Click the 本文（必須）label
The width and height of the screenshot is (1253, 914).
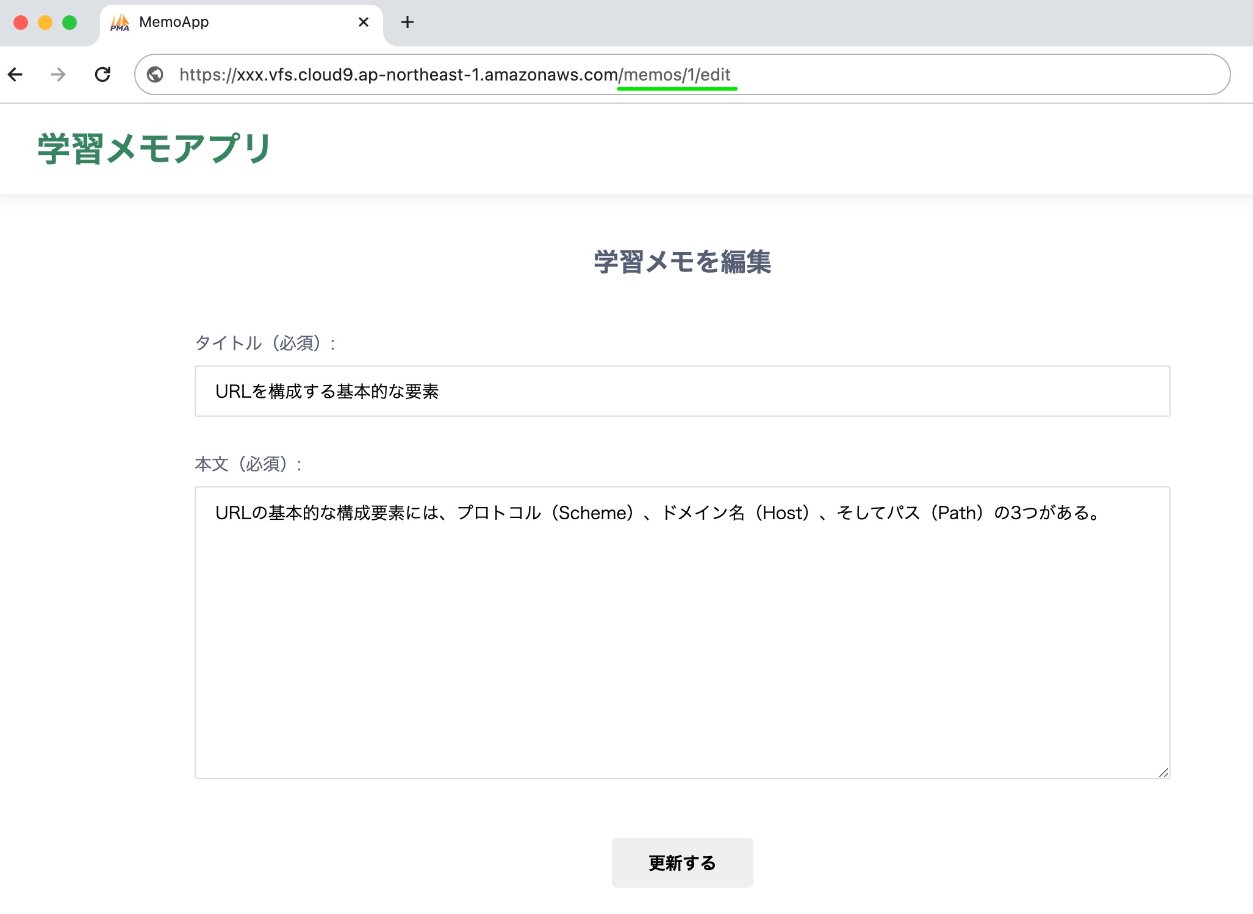(x=248, y=464)
